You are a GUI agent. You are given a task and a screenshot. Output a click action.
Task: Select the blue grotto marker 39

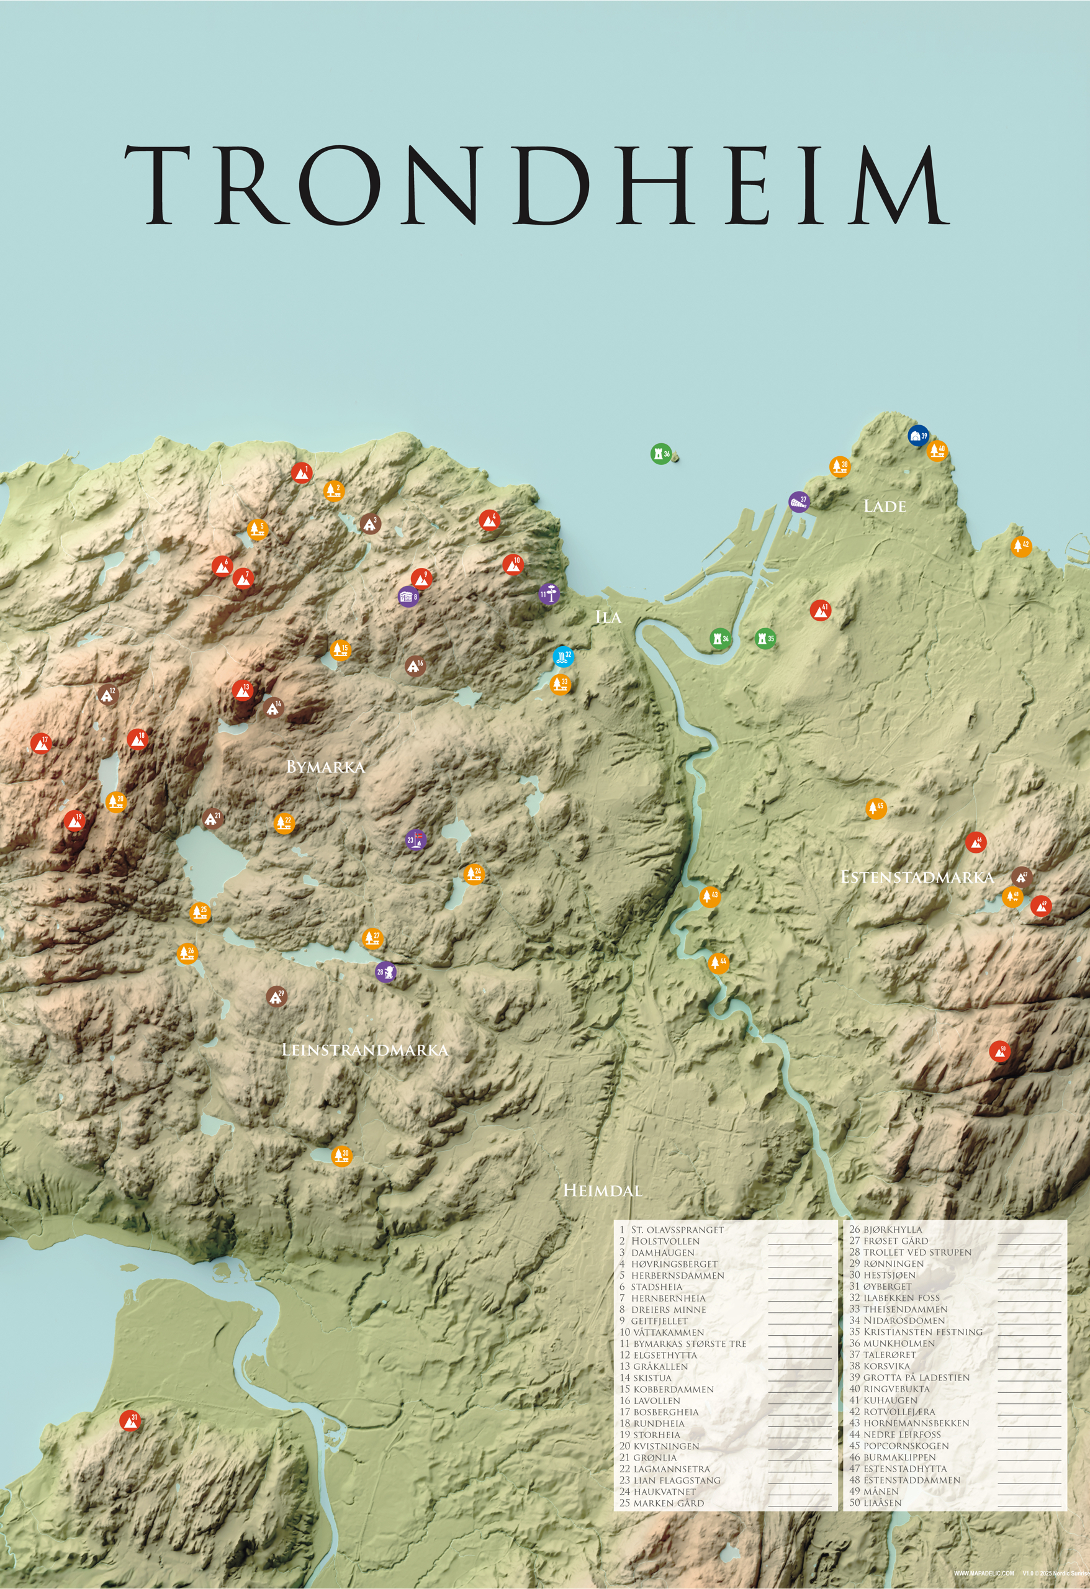tap(917, 435)
